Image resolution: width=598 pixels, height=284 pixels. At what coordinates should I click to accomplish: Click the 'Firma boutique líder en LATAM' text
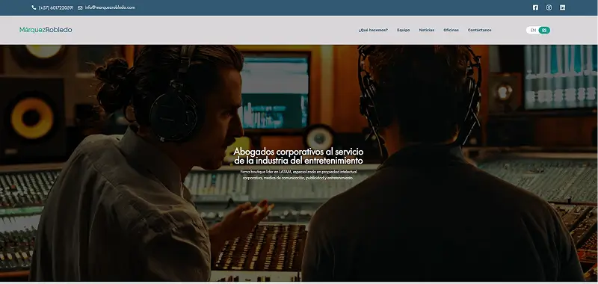pos(298,175)
